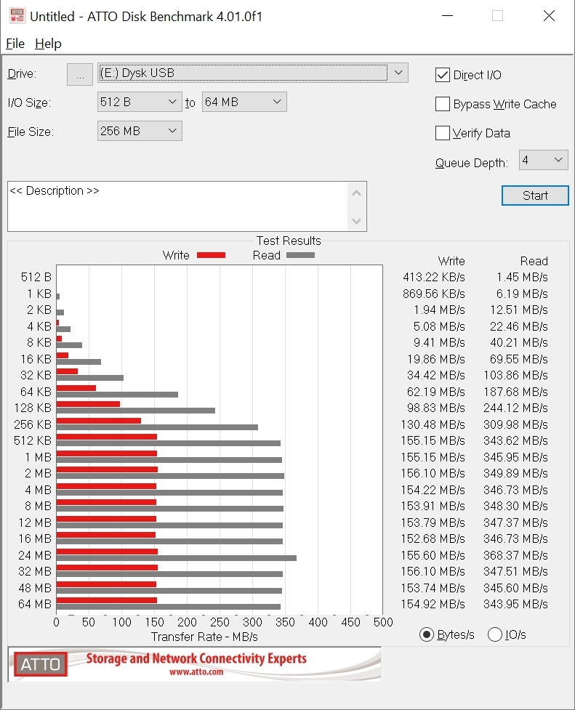Enable the Verify Data checkbox
Viewport: 575px width, 710px height.
(x=442, y=133)
